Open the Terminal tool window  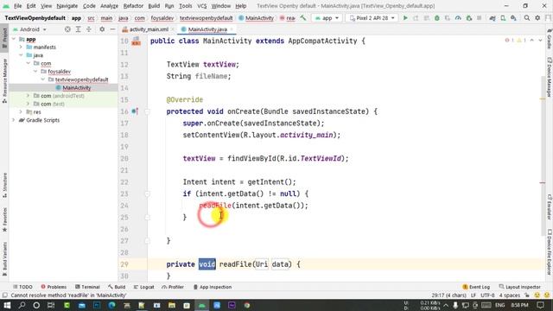click(87, 287)
